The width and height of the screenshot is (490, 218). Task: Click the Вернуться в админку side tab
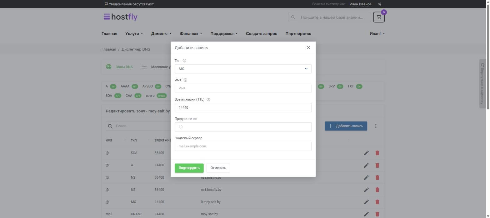482,84
